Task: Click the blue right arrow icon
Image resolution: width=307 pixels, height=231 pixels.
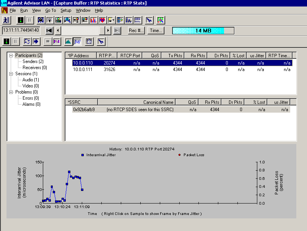Action: 36,41
